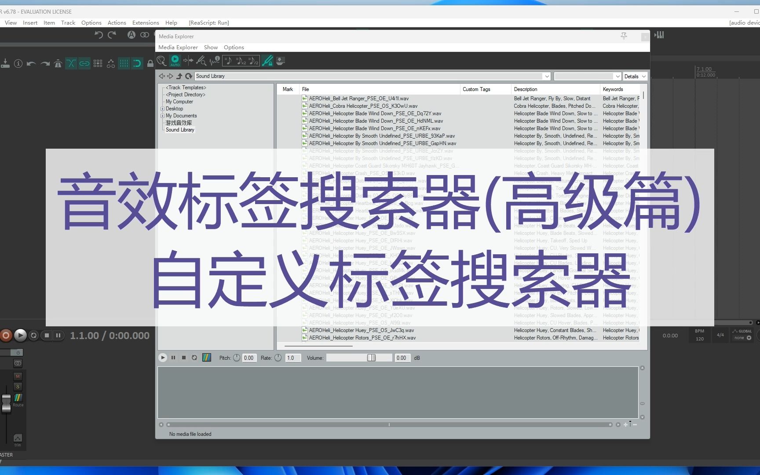760x475 pixels.
Task: Click the piano-keys icon right of Media Explorer
Action: click(659, 35)
